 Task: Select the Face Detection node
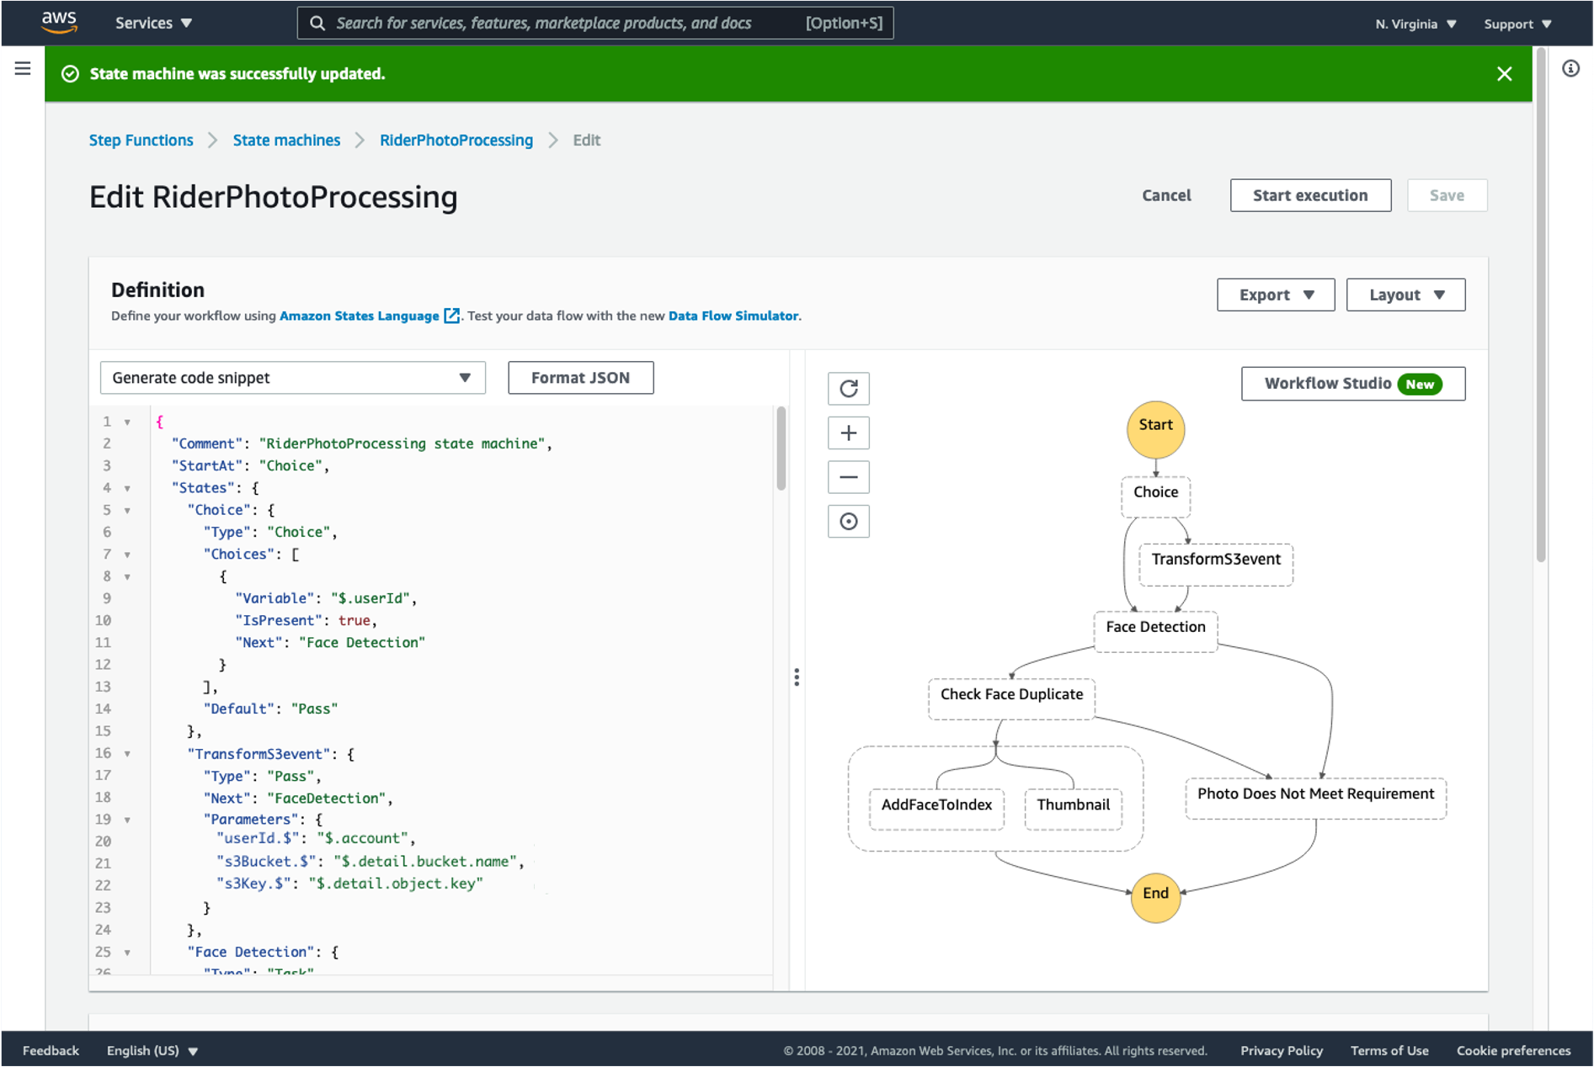[1155, 631]
